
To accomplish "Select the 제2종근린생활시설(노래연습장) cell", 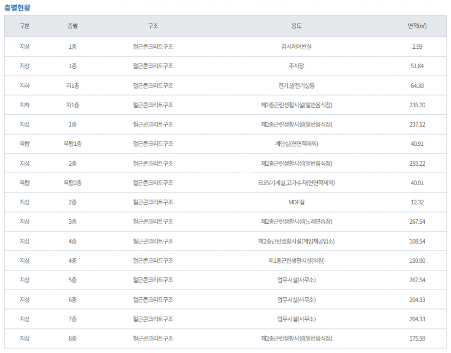I will (296, 222).
